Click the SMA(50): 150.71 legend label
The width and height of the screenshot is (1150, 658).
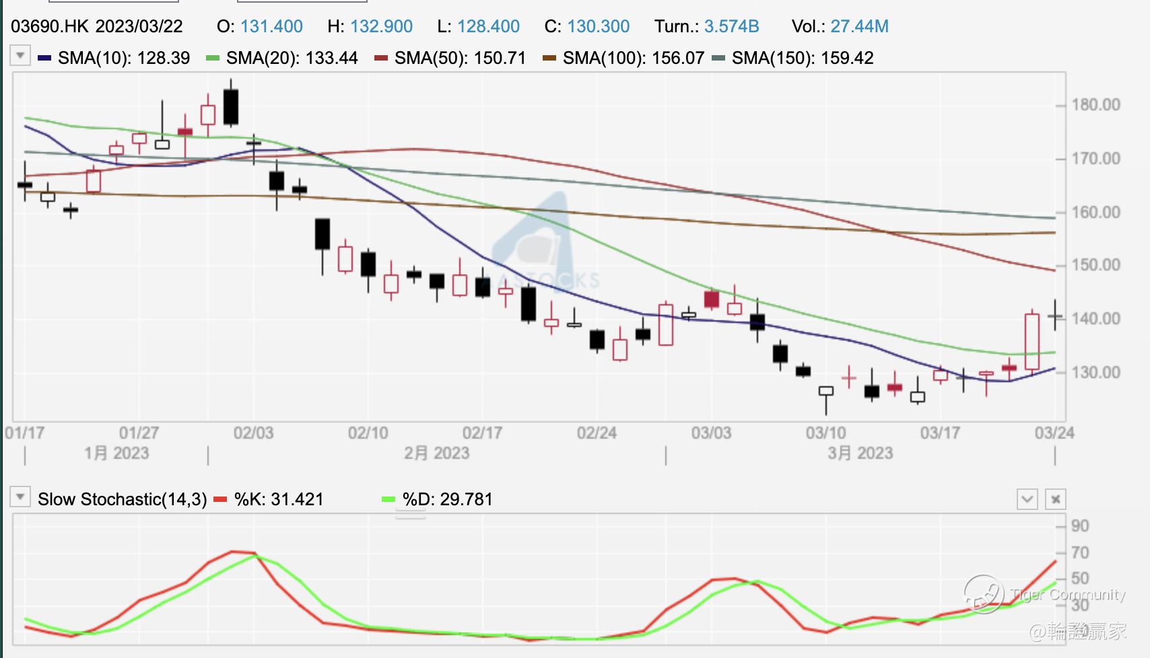[461, 58]
